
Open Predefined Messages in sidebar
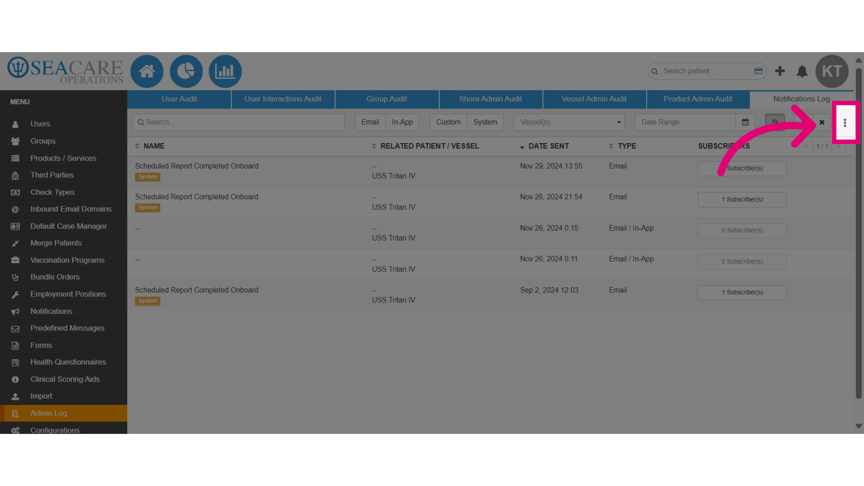click(63, 328)
